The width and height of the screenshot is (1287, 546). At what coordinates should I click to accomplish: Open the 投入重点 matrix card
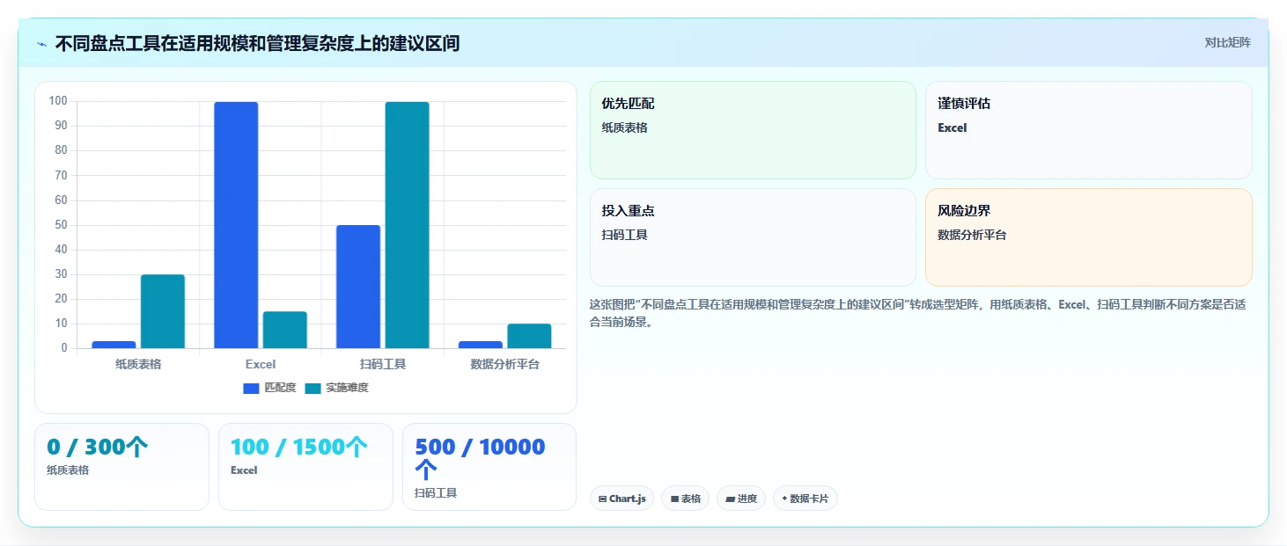pyautogui.click(x=753, y=237)
